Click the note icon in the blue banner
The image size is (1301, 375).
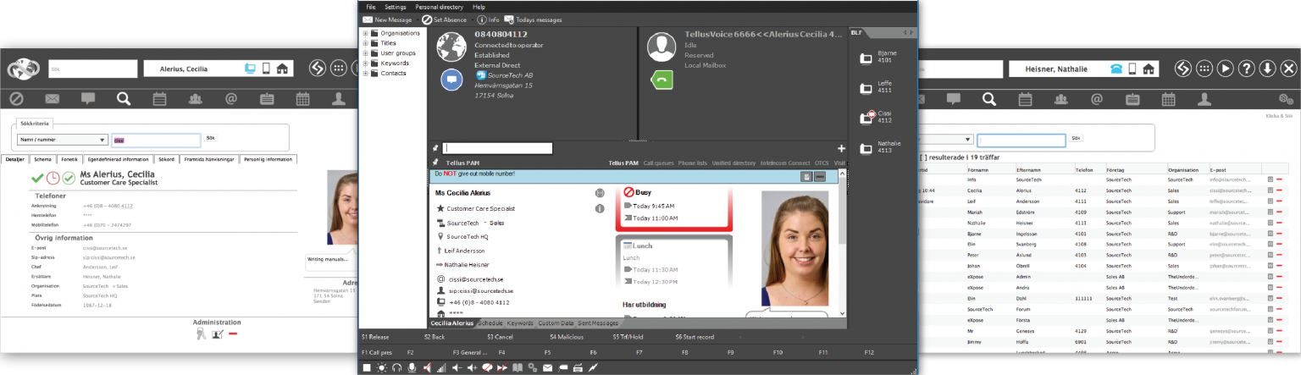tap(806, 176)
